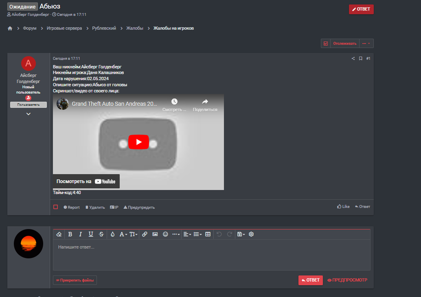Viewport: 421px width, 297px height.
Task: Click Удалить to delete the post
Action: point(95,207)
